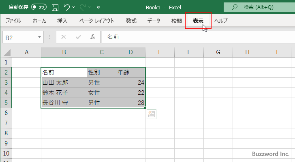This screenshot has height=162, width=295.
Task: Open the ファイル tab
Action: pos(13,21)
